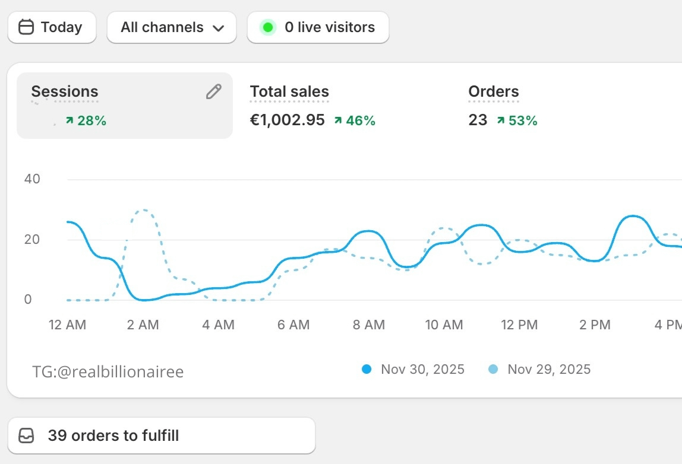Image resolution: width=682 pixels, height=464 pixels.
Task: Click the pencil edit icon on Sessions
Action: tap(213, 91)
